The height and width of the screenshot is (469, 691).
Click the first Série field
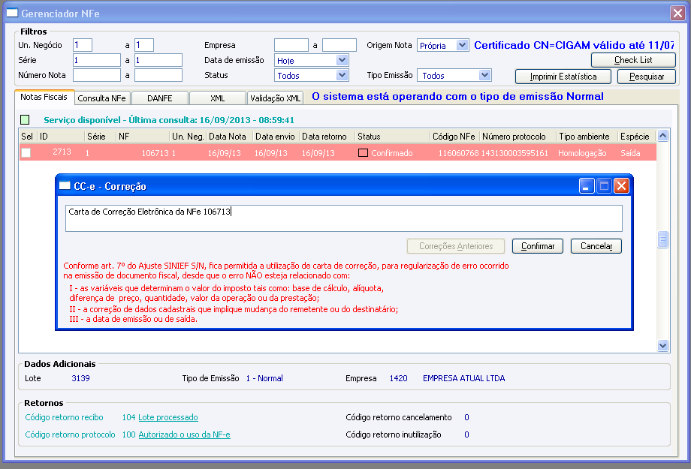coord(96,60)
